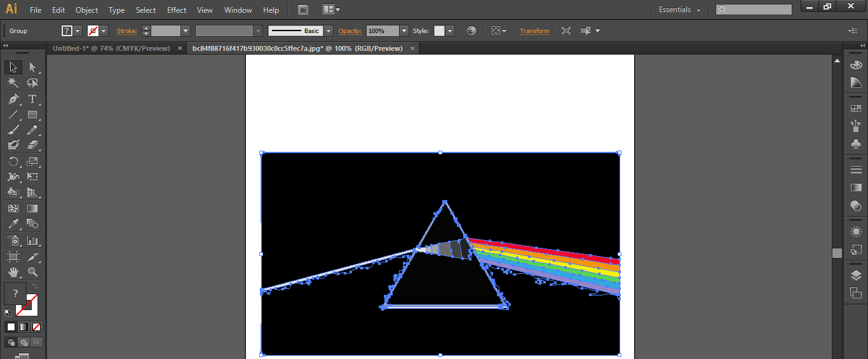Open the Stroke panel

pos(856,170)
